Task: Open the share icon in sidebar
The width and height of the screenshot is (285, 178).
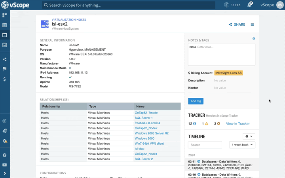Action: [4, 59]
